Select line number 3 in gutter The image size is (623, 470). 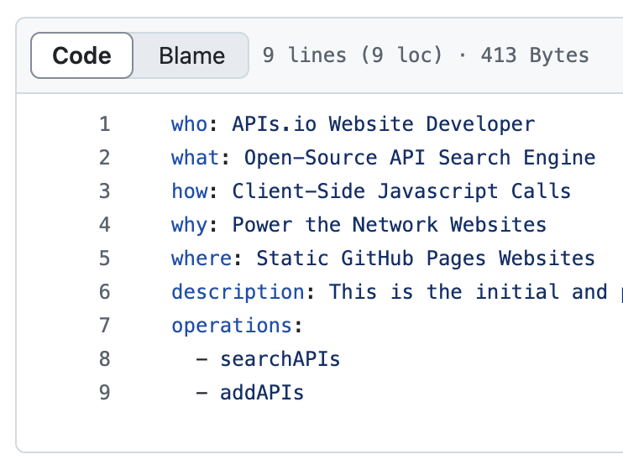tap(104, 191)
